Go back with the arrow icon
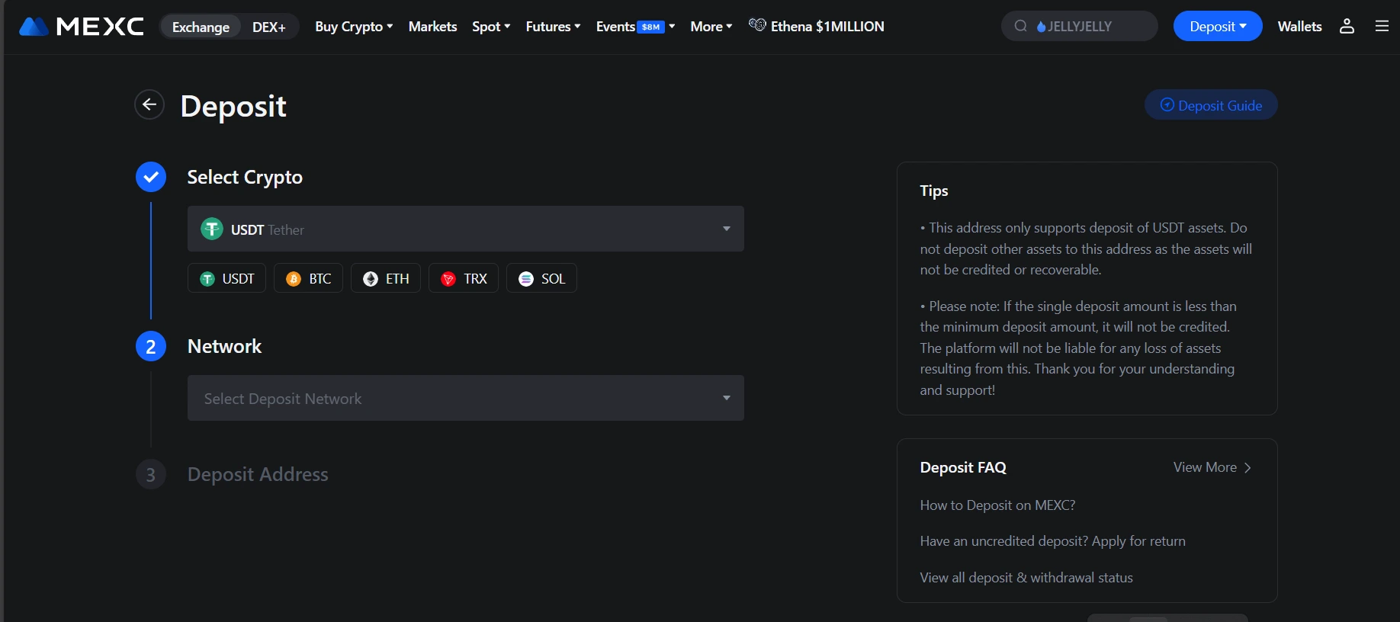This screenshot has height=622, width=1400. [149, 104]
